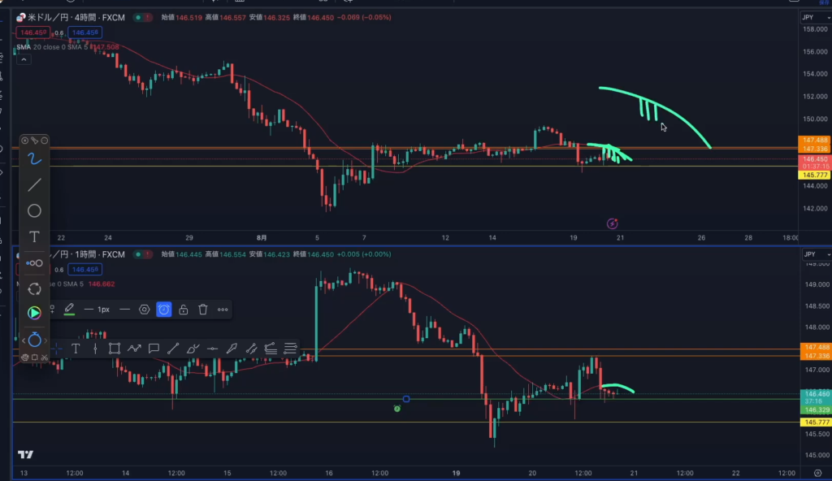This screenshot has height=481, width=832.
Task: Delete the drawing with the trash icon
Action: [x=202, y=310]
